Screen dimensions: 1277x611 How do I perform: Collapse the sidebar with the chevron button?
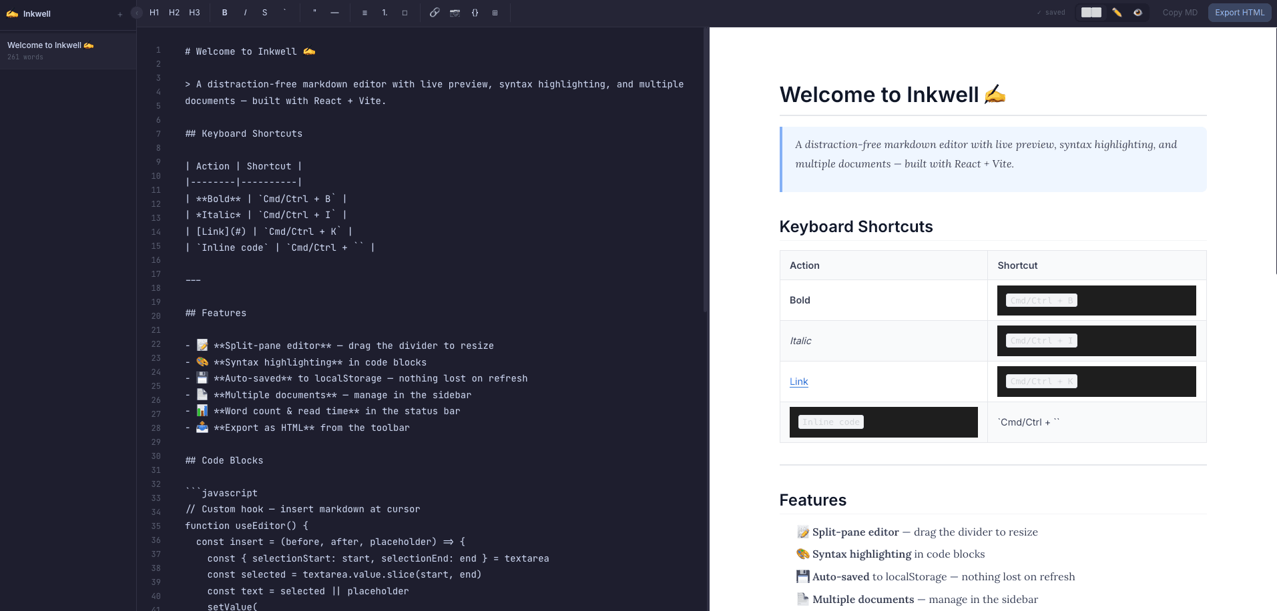click(x=137, y=13)
